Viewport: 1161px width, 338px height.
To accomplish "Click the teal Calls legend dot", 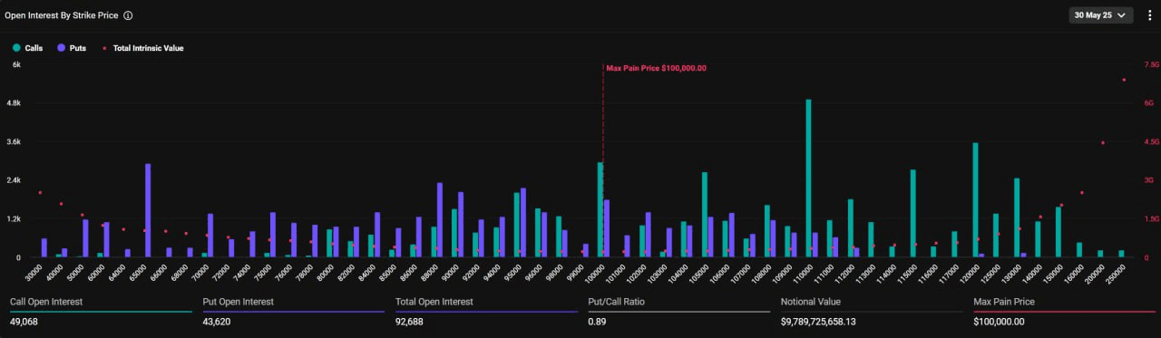I will [16, 48].
